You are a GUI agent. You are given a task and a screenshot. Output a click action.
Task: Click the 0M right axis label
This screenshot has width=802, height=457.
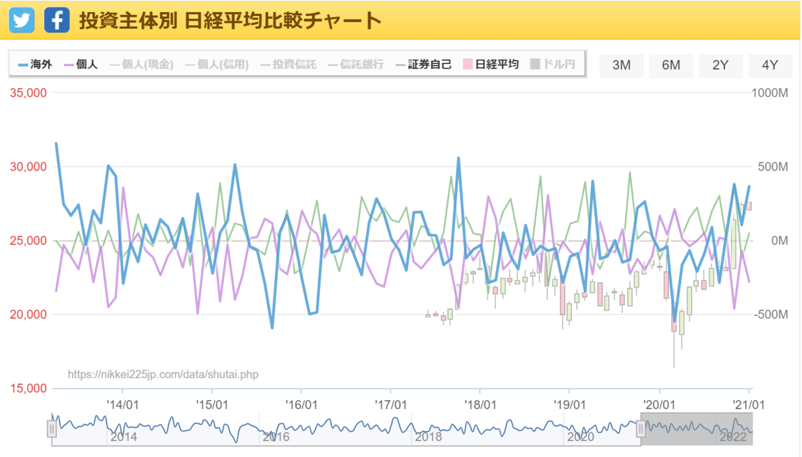pyautogui.click(x=779, y=241)
